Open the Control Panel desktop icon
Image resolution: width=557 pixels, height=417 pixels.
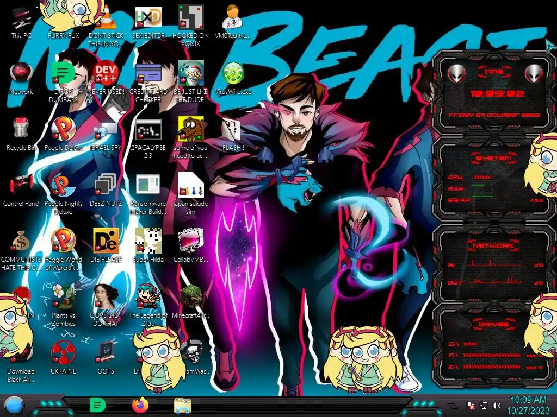(x=21, y=190)
